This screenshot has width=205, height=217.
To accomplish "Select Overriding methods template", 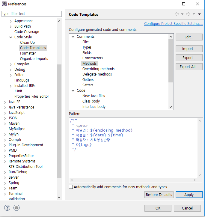I will pos(98,69).
